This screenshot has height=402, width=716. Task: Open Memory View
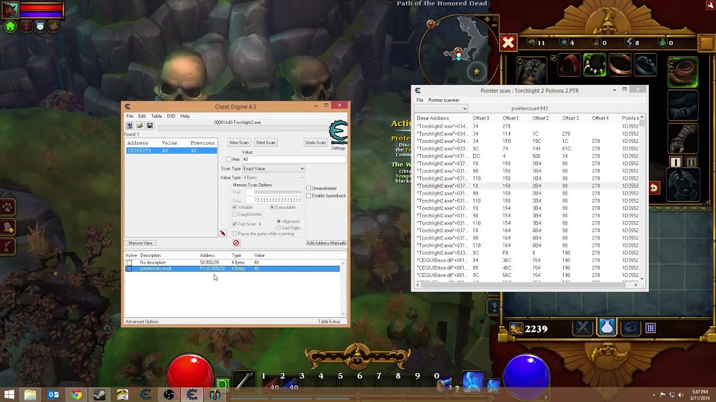coord(140,243)
